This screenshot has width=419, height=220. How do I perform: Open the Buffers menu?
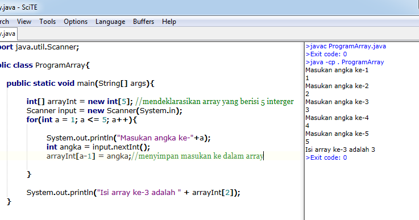tap(143, 22)
